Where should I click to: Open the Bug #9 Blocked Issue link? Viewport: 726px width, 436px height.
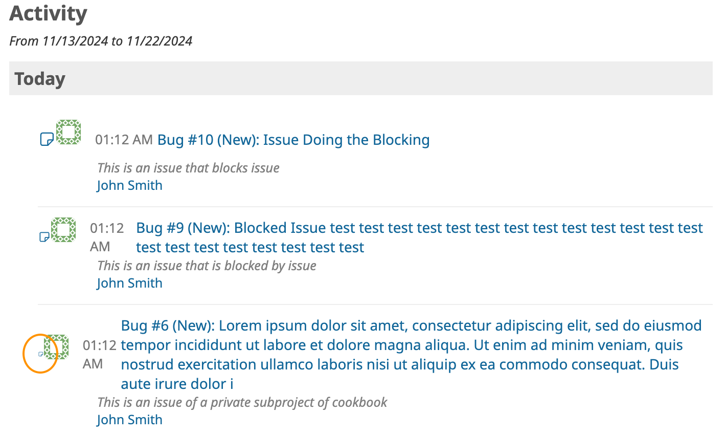[420, 237]
